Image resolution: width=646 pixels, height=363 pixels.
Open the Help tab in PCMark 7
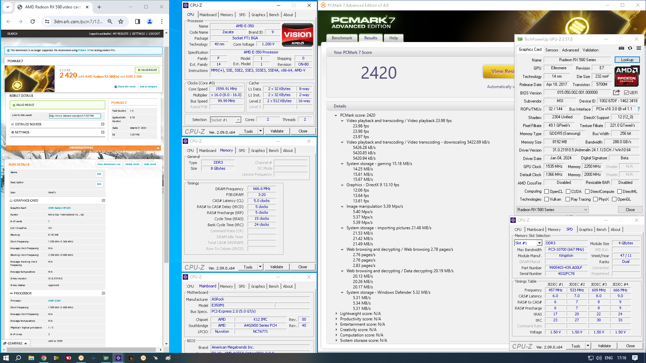pyautogui.click(x=393, y=38)
